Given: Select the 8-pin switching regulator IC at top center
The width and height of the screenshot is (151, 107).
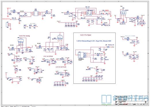Looking at the screenshot, I should pyautogui.click(x=89, y=13).
